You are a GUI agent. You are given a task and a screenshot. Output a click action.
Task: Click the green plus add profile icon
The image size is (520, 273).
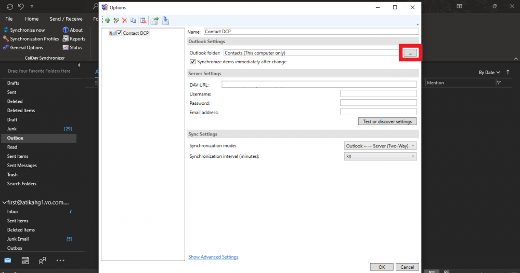(x=108, y=20)
